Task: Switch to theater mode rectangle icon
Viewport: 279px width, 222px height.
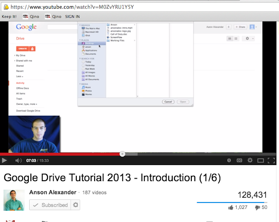Action: 261,161
